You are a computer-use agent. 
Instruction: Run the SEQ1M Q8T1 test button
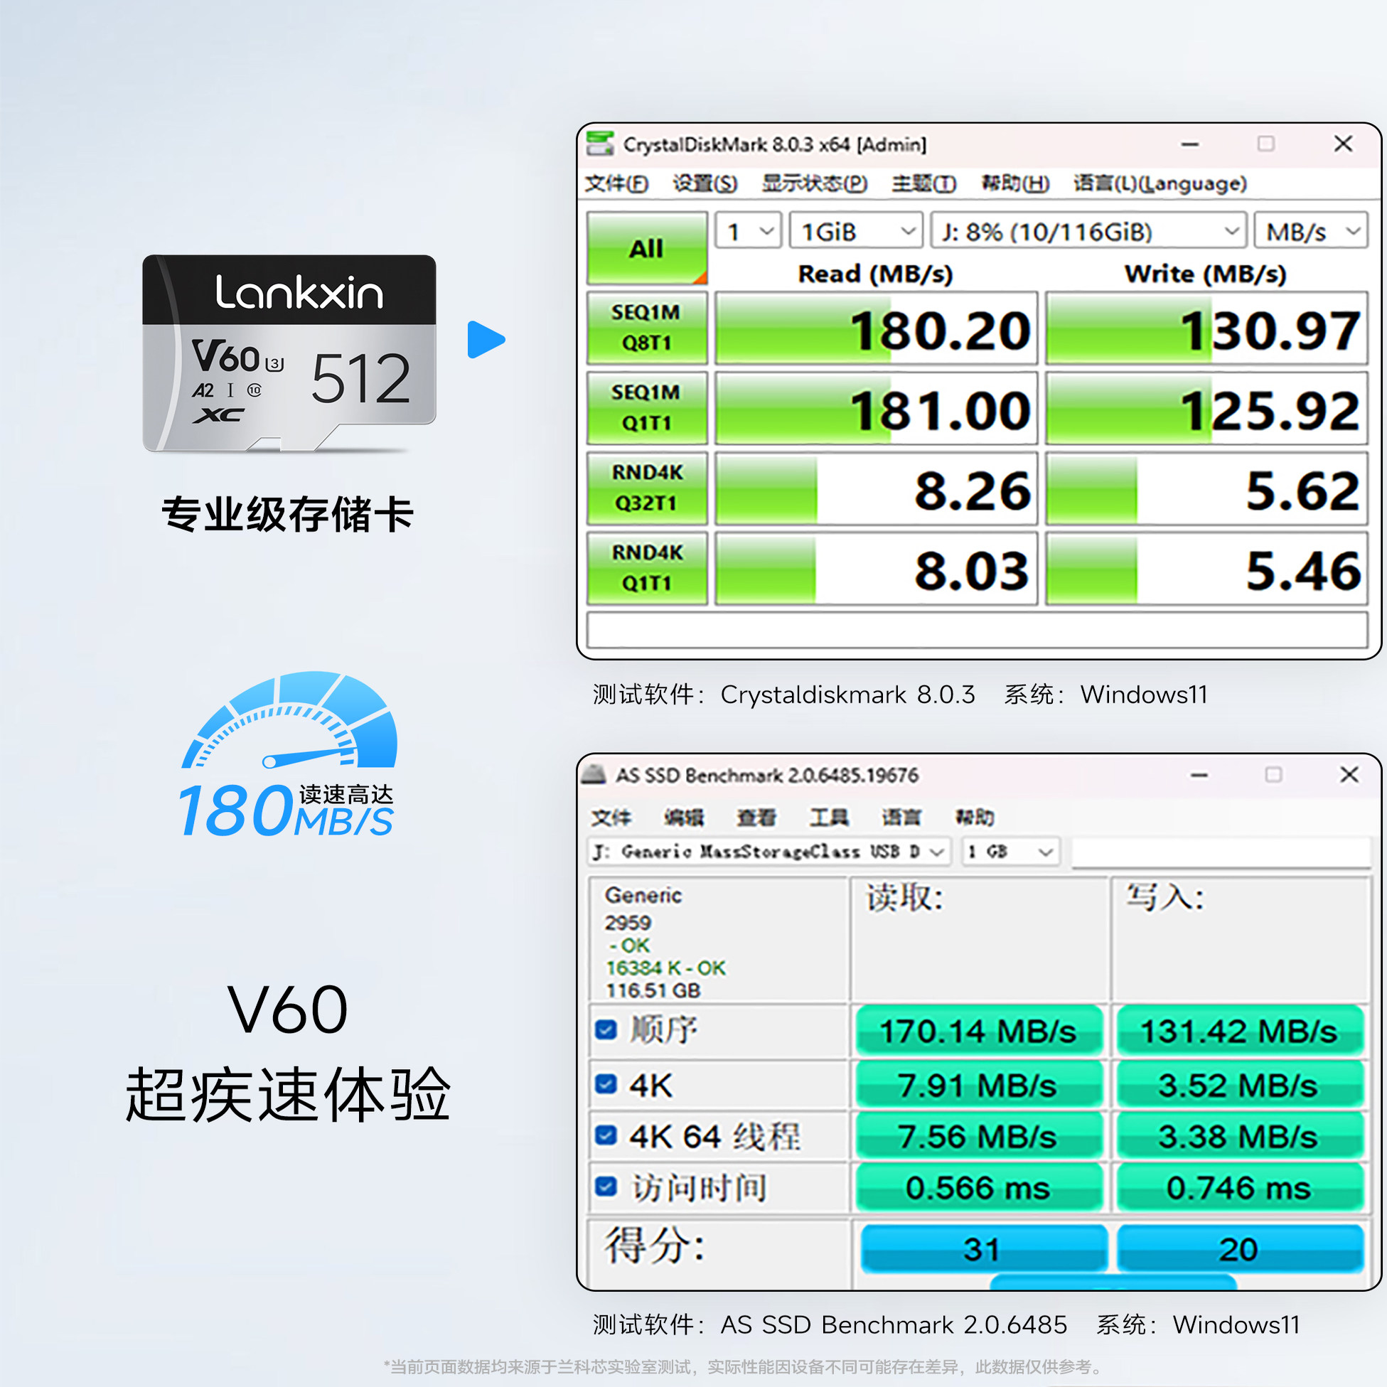pos(646,327)
